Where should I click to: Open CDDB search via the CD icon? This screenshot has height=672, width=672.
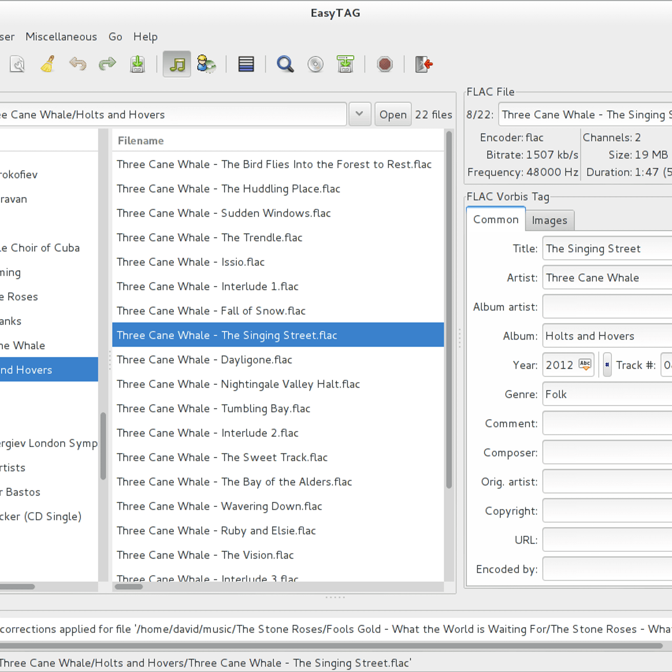pyautogui.click(x=315, y=64)
